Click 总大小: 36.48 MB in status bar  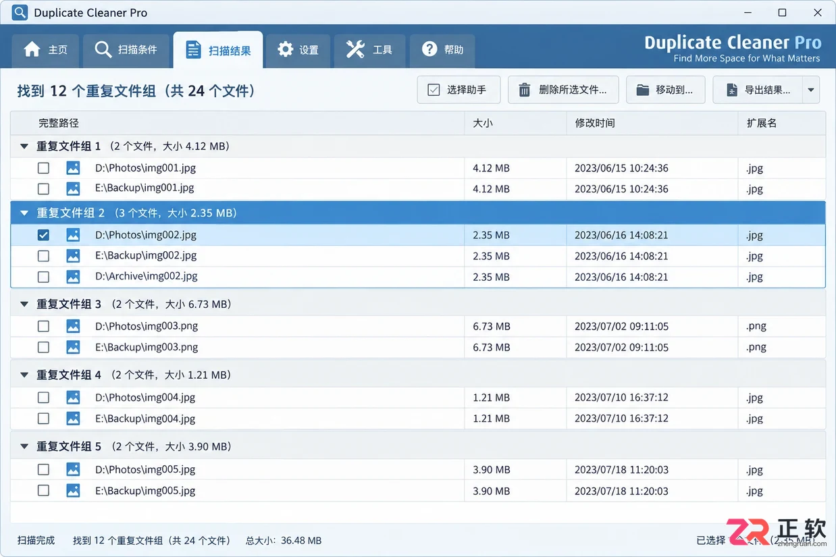(284, 540)
